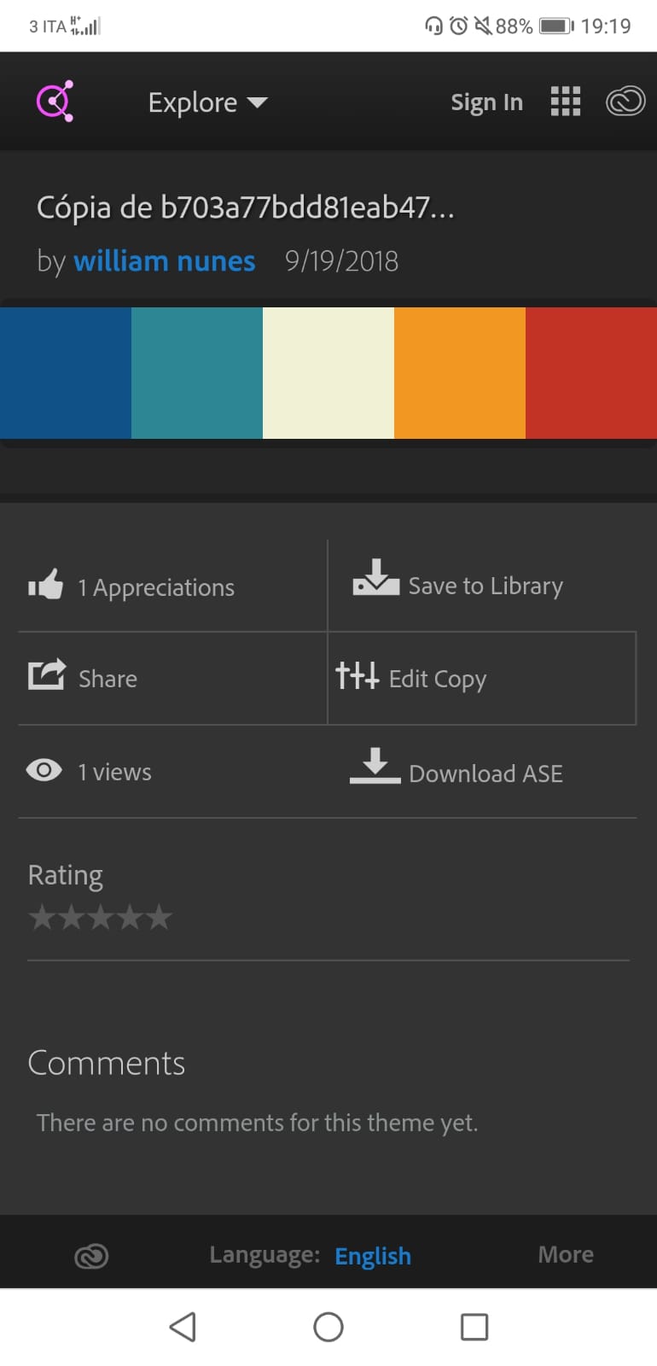
Task: Click the Download ASE label
Action: pyautogui.click(x=486, y=773)
